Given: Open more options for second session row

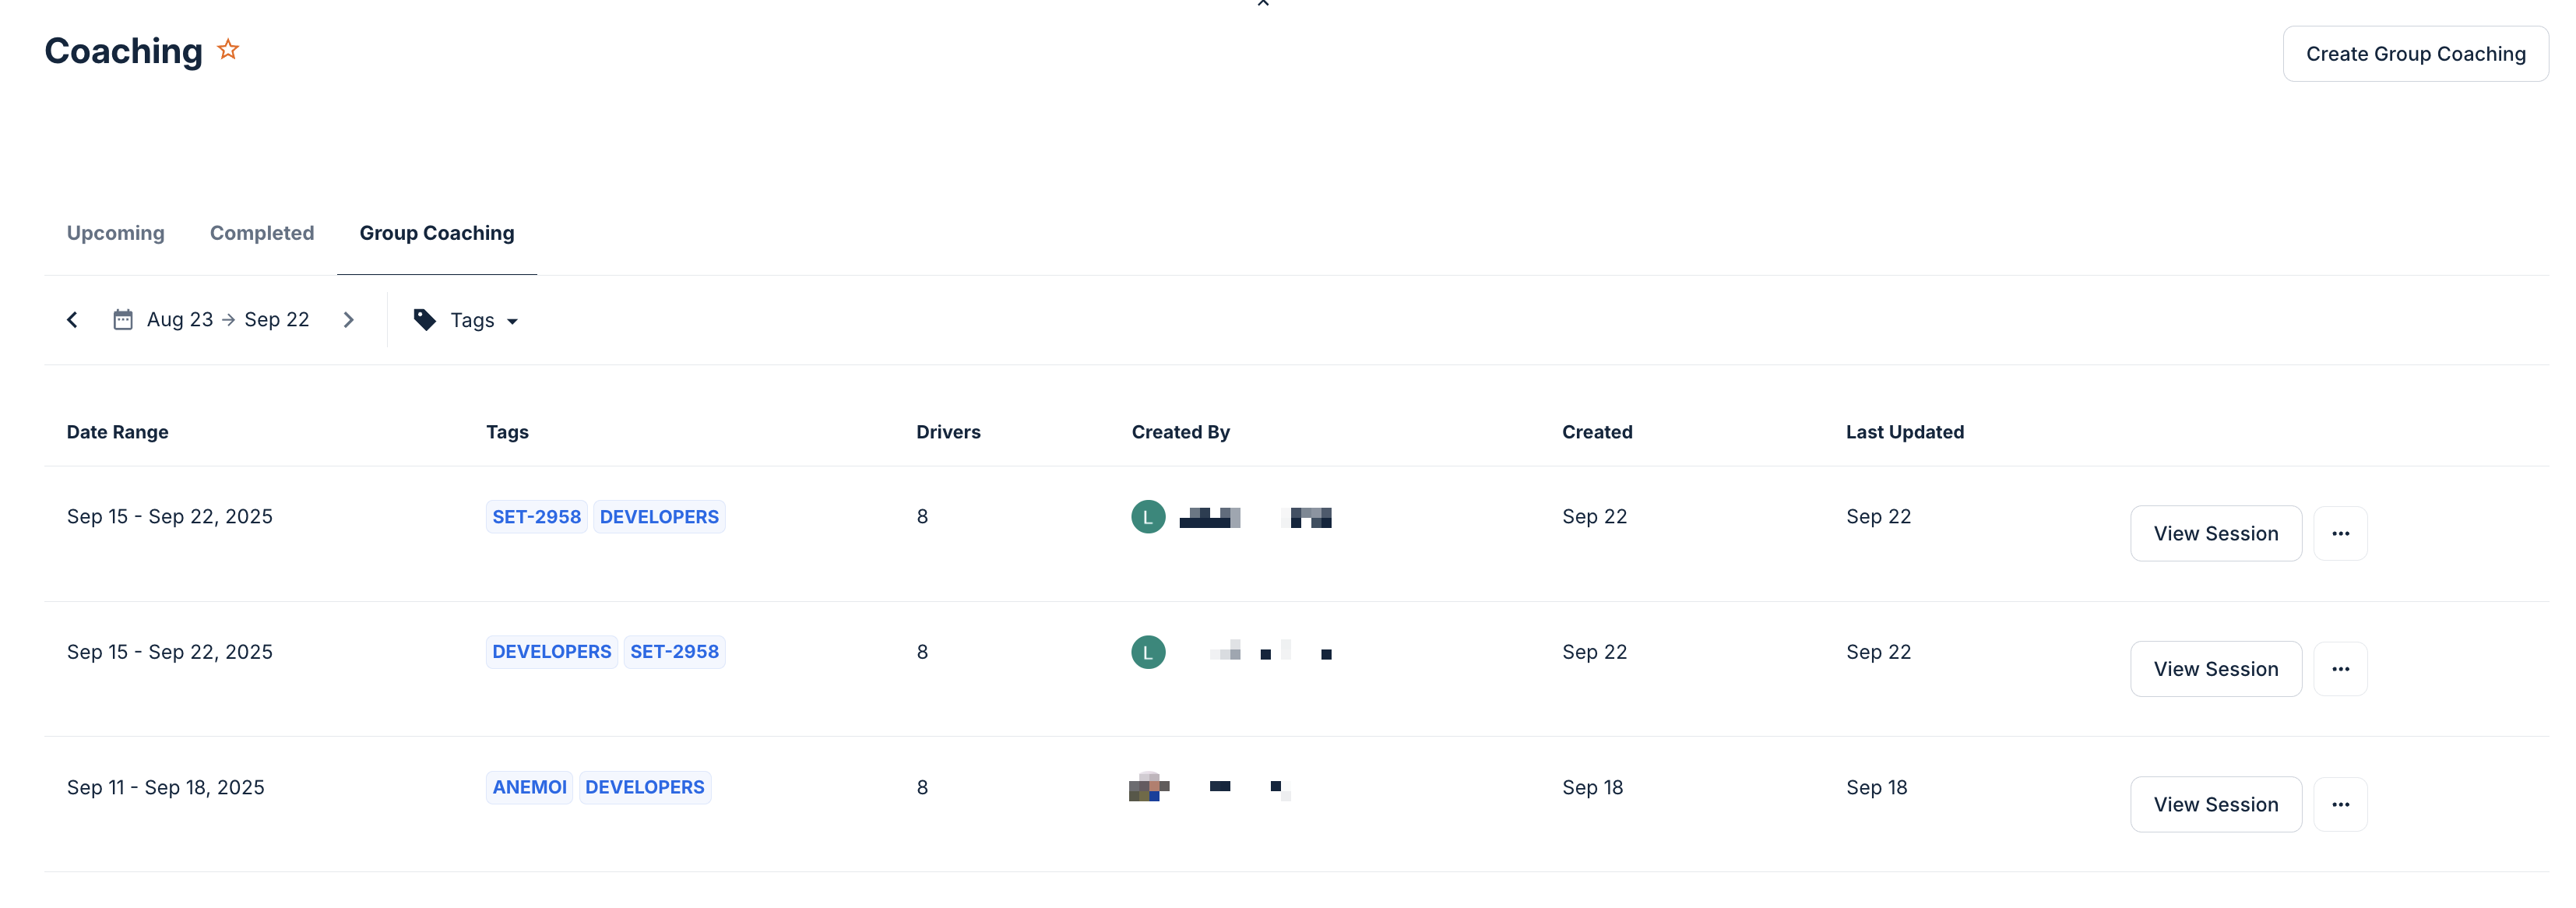Looking at the screenshot, I should pos(2340,669).
